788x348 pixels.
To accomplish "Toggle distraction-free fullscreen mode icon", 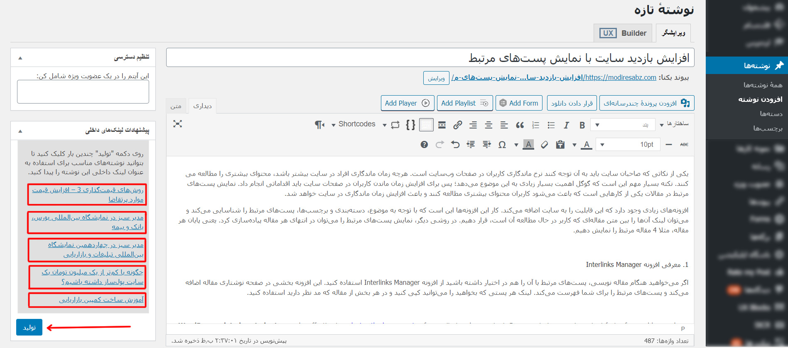I will click(x=178, y=124).
